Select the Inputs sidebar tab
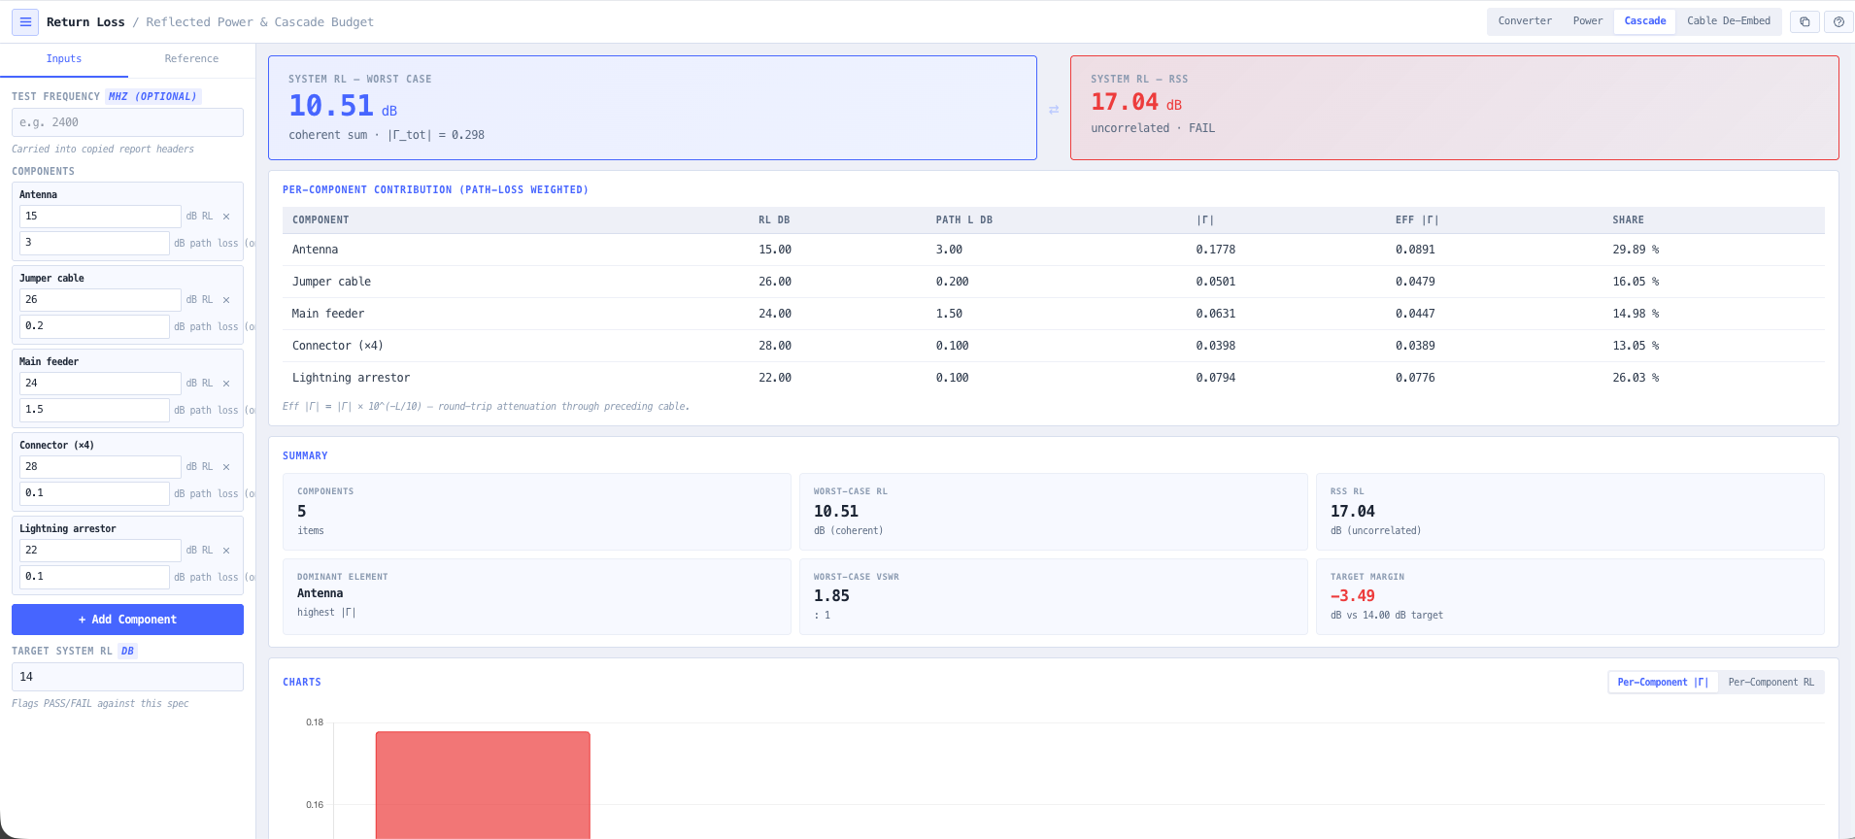 (64, 59)
